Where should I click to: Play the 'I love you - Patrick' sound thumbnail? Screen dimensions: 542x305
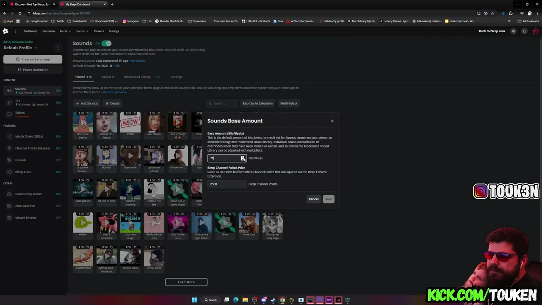83,123
